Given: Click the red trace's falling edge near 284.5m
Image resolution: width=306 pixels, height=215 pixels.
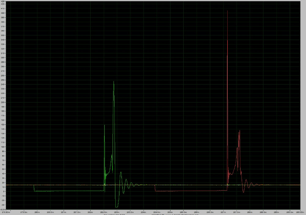Looking at the screenshot, I should pyautogui.click(x=155, y=188).
